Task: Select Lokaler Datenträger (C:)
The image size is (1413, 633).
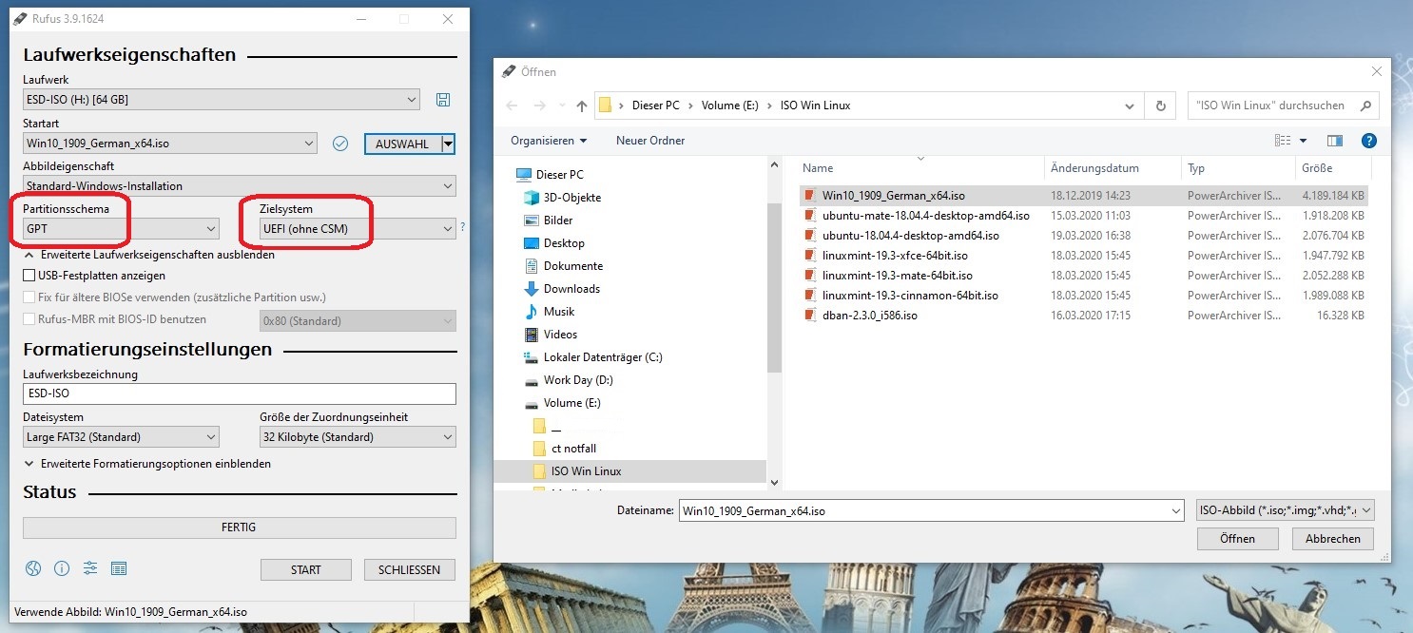Action: (x=593, y=357)
